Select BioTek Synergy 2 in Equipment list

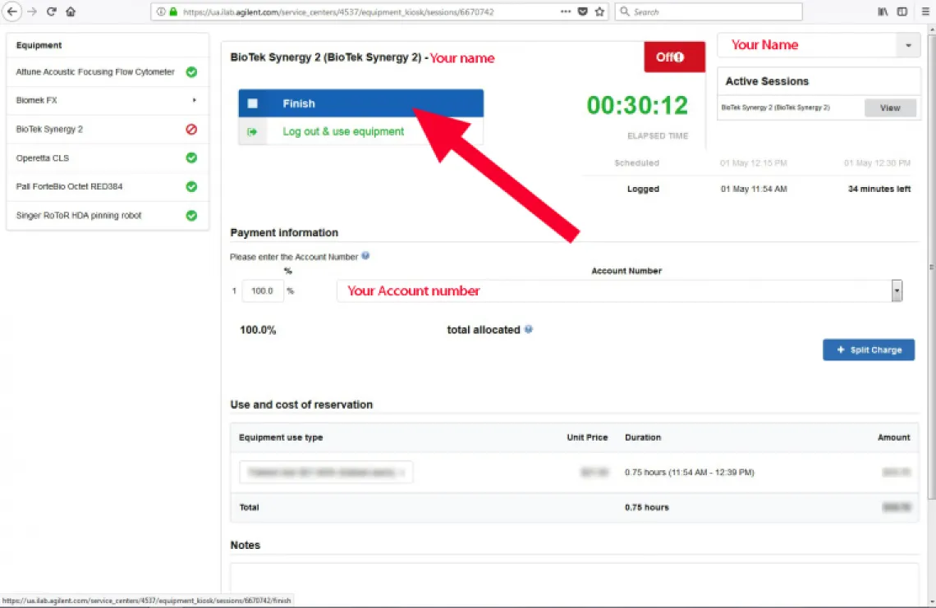49,130
